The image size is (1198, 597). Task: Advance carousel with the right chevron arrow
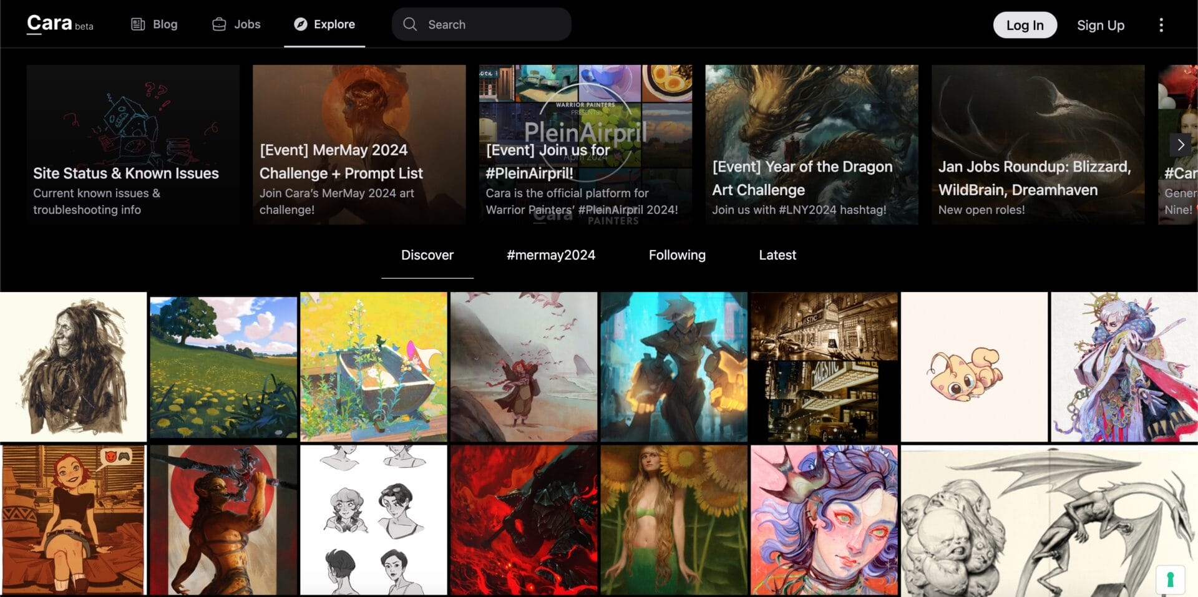1180,145
